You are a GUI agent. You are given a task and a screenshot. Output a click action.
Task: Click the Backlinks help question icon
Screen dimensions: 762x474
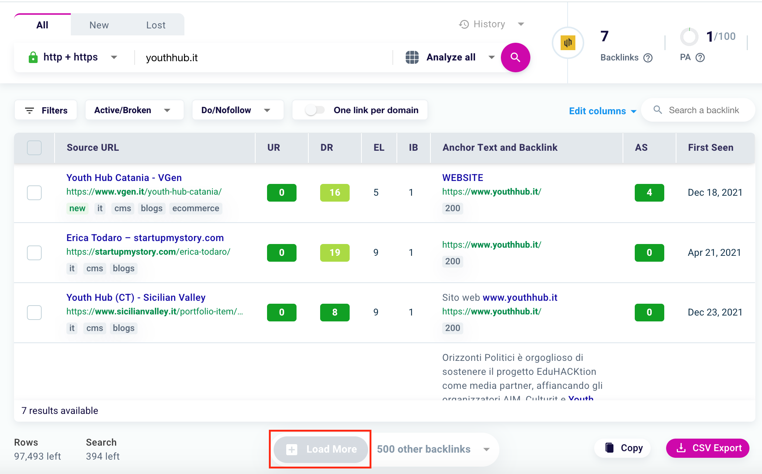pyautogui.click(x=648, y=58)
